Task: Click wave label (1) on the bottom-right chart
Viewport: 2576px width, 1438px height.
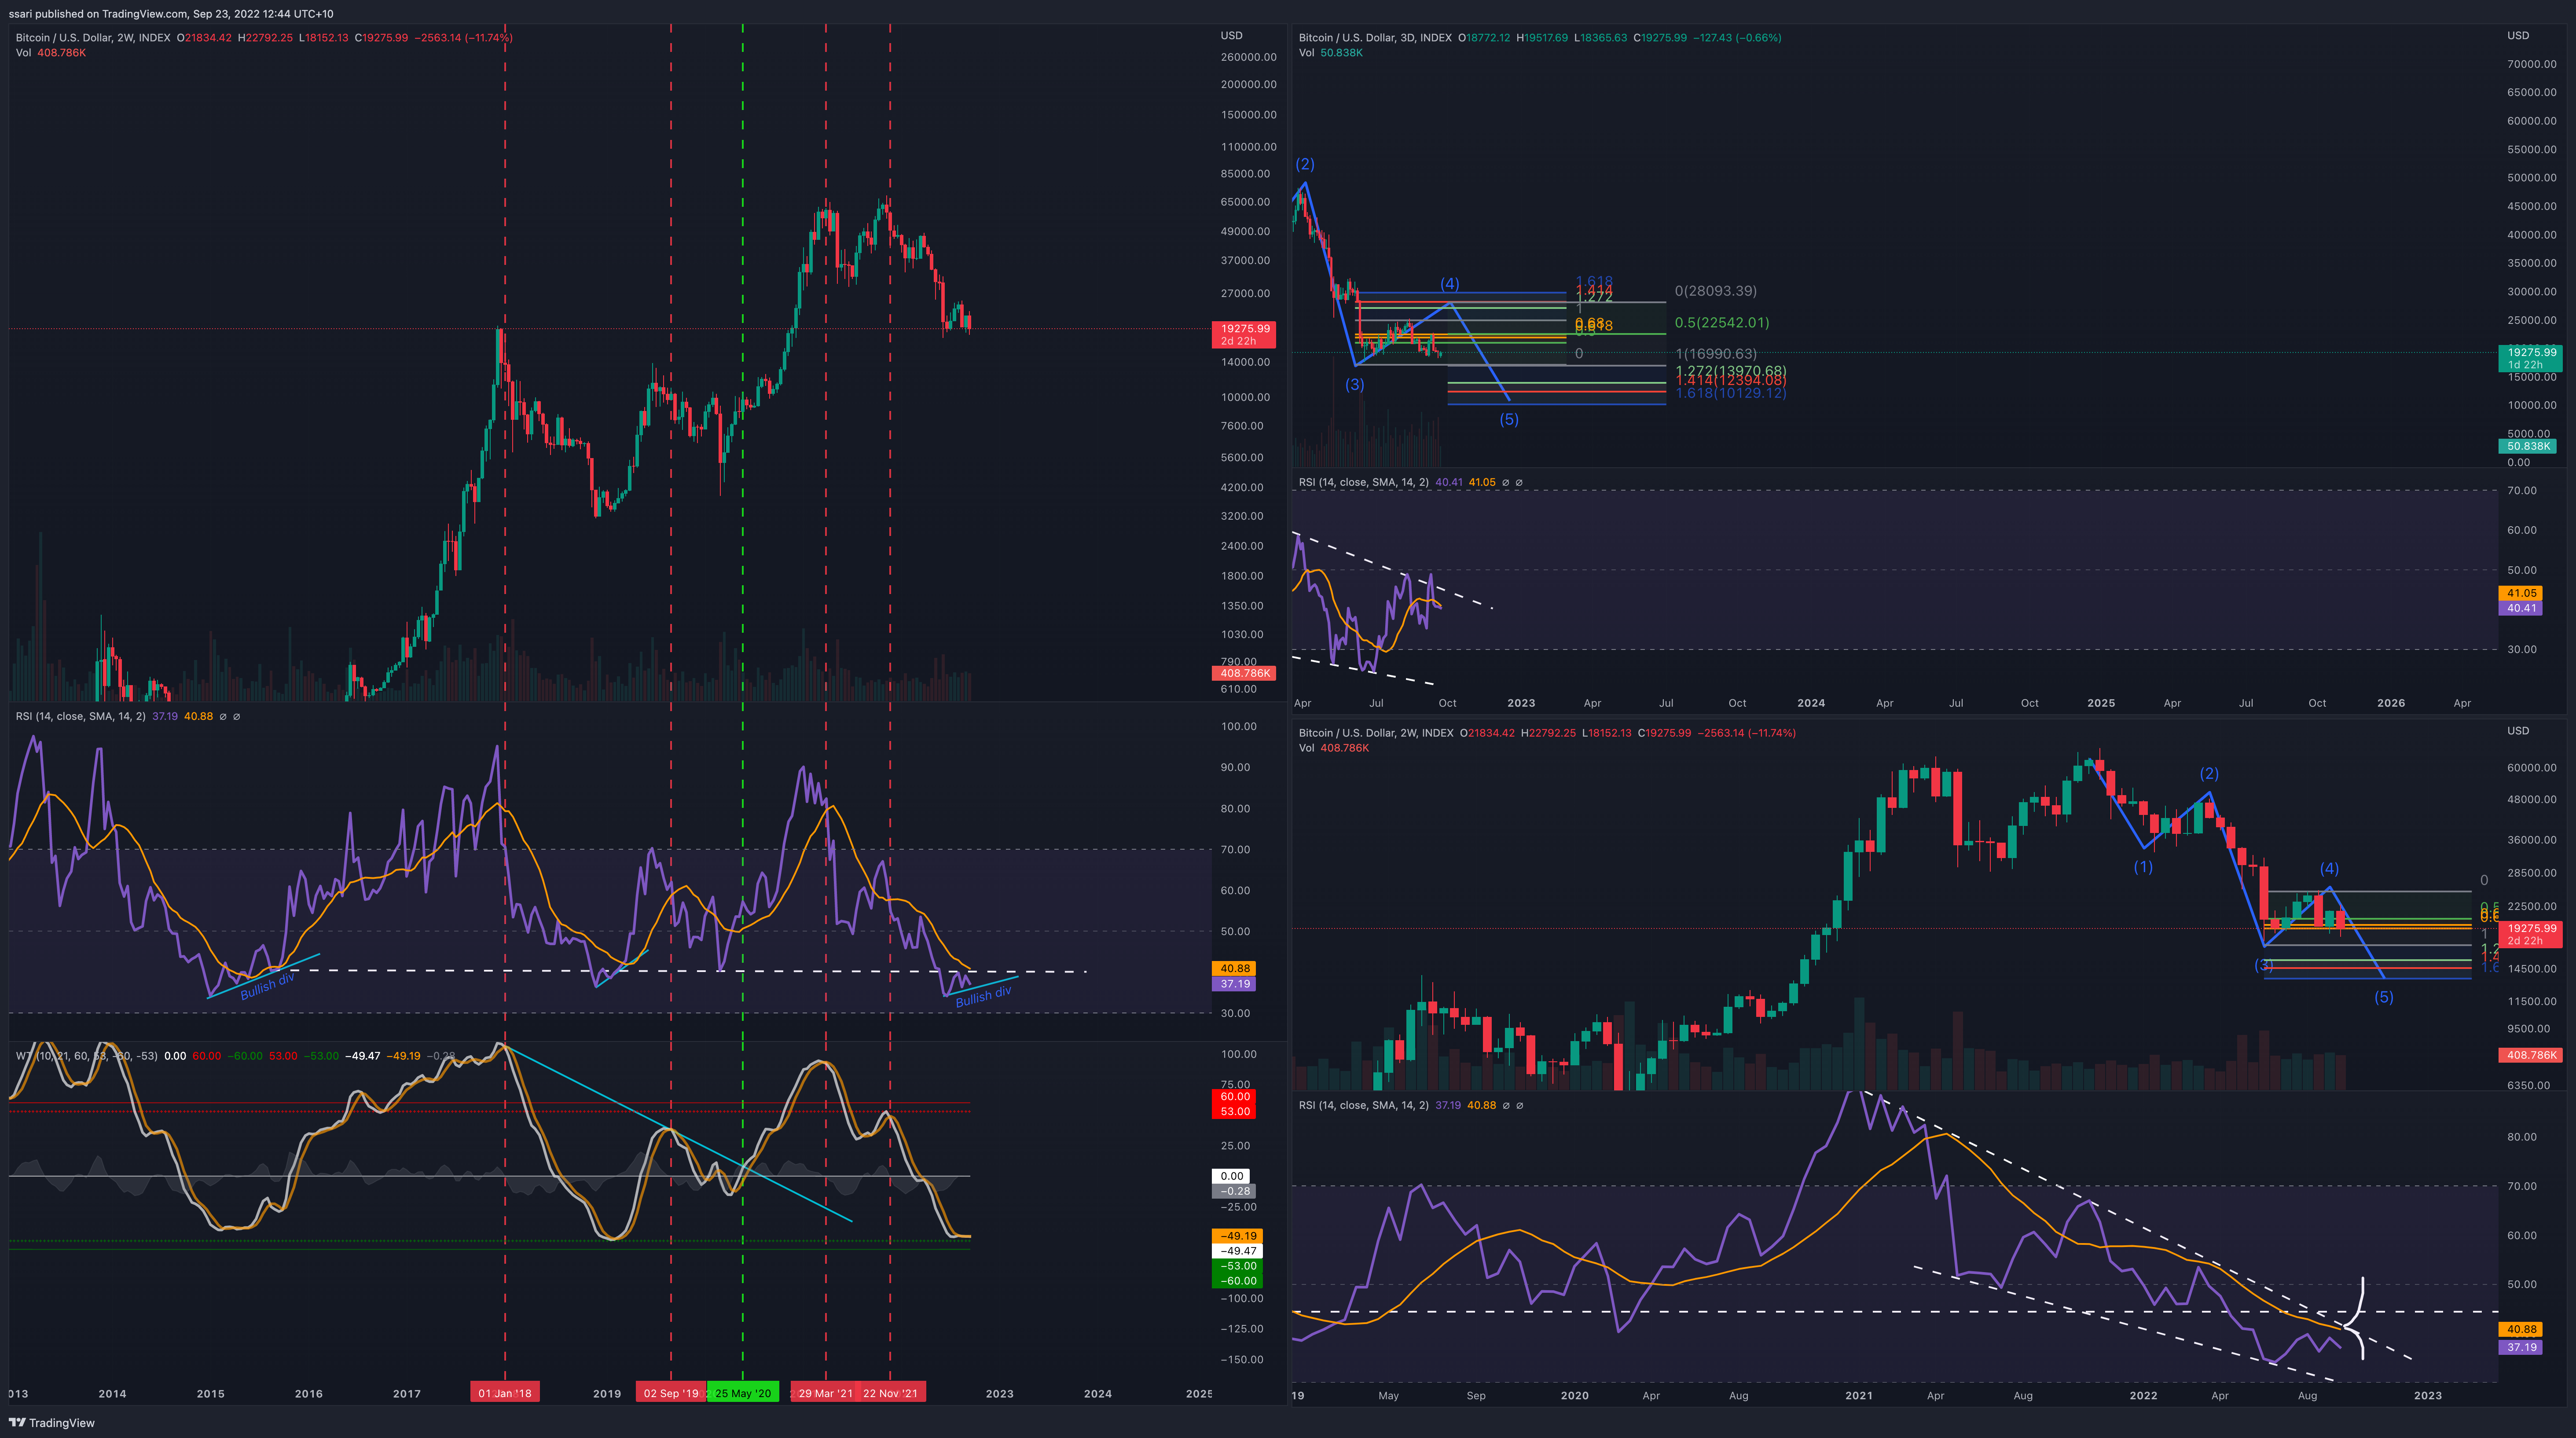Action: tap(2143, 867)
